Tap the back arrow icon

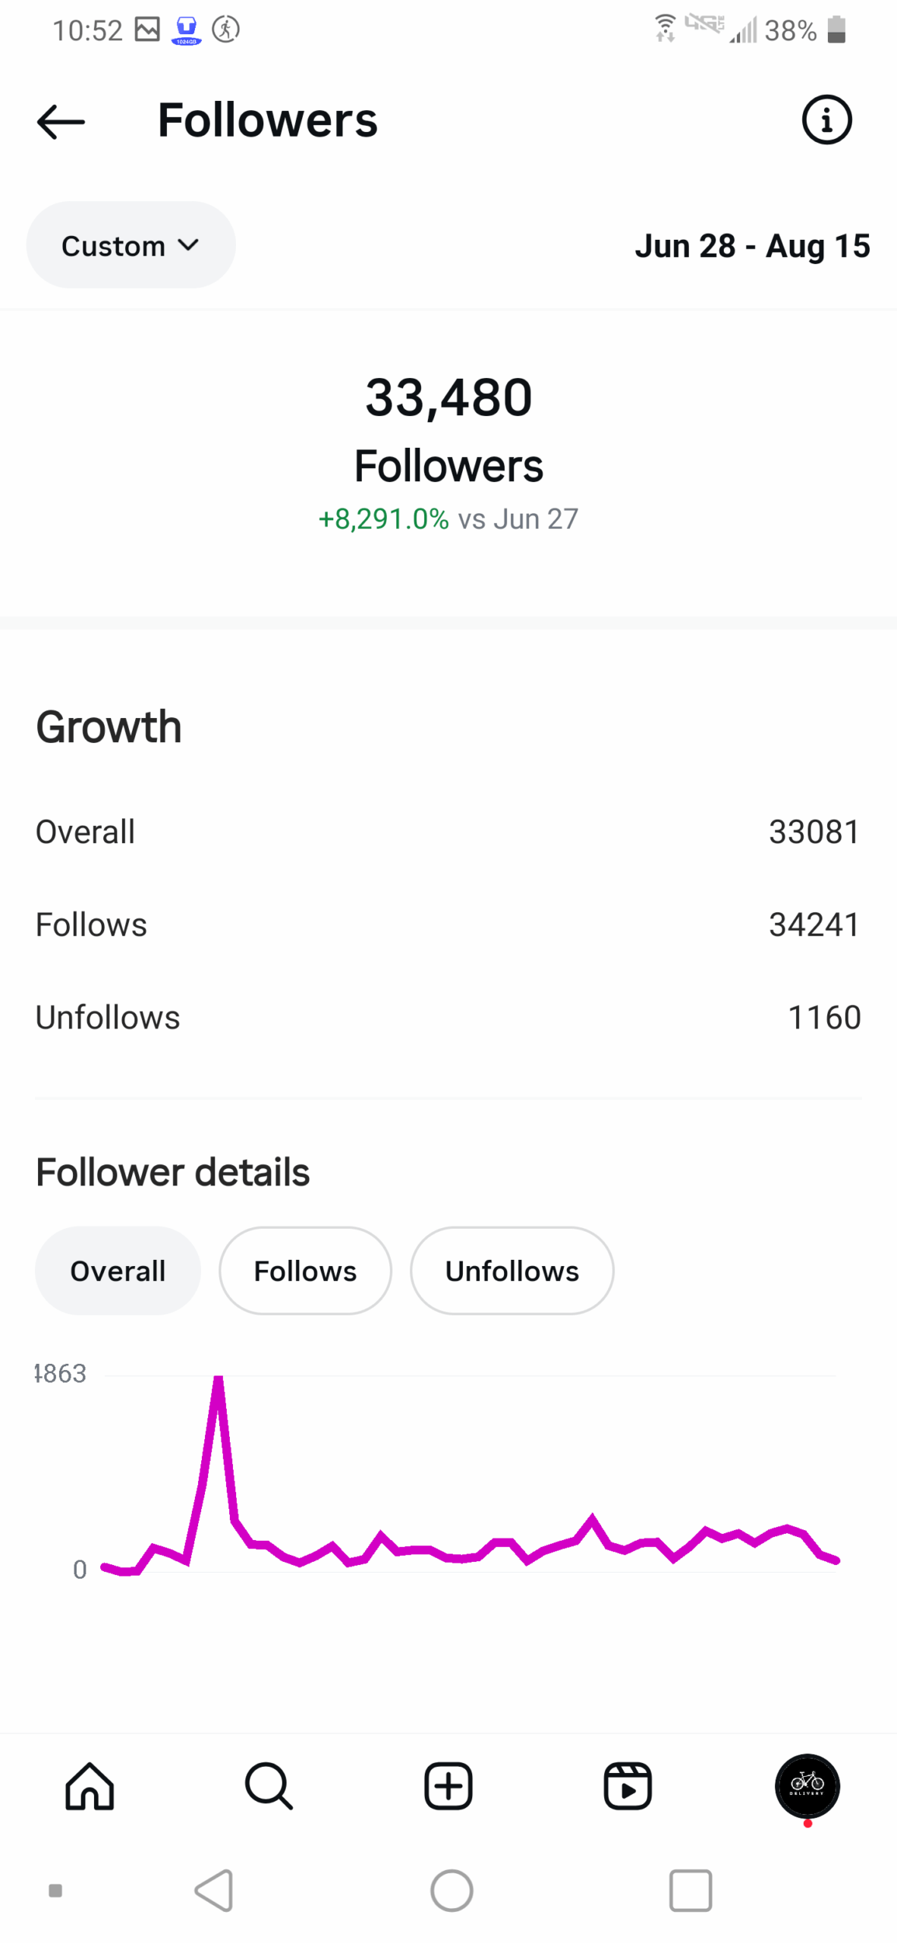[61, 121]
